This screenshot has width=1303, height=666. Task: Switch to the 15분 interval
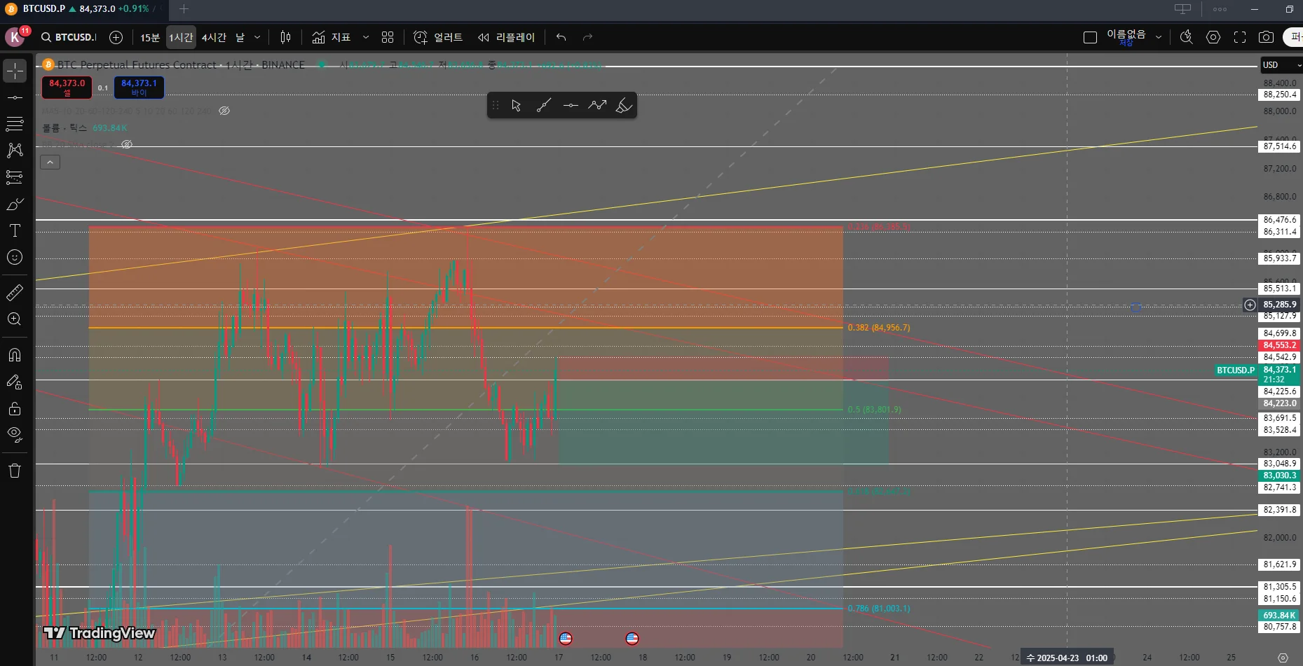pyautogui.click(x=150, y=37)
